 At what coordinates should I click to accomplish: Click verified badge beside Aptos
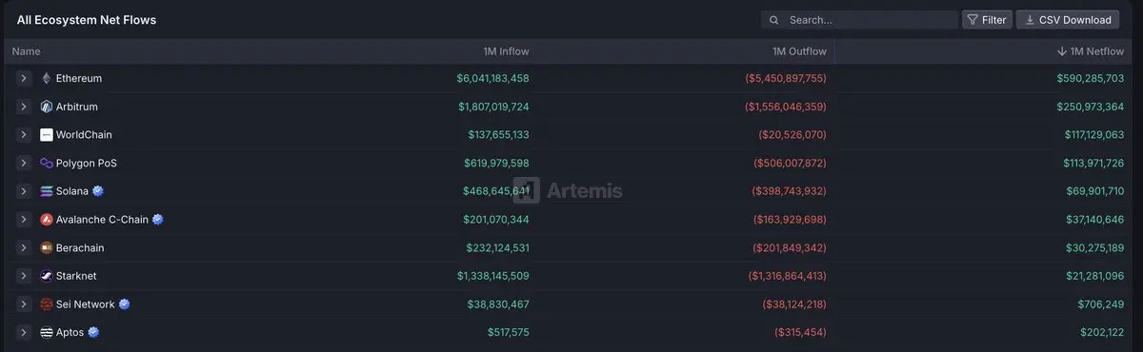(93, 332)
